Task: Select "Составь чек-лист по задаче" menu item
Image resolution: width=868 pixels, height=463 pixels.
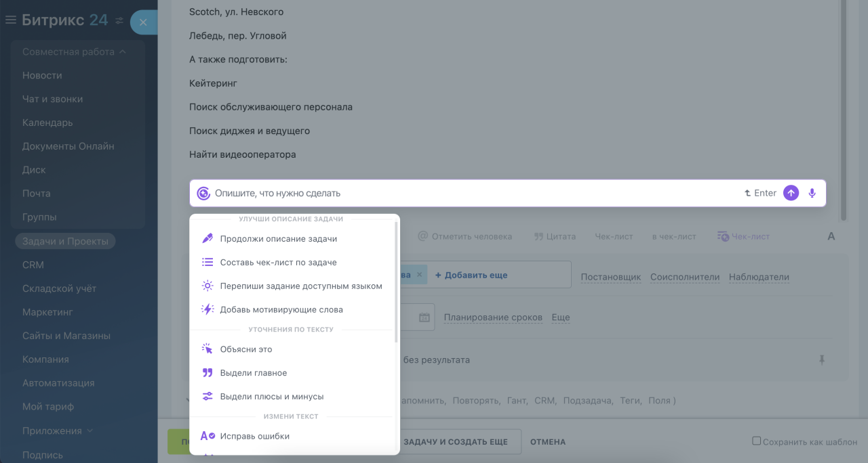Action: [x=278, y=263]
